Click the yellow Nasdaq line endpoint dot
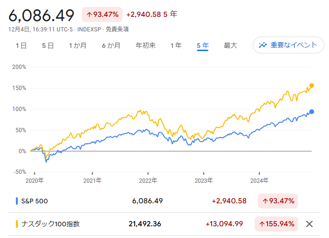This screenshot has width=329, height=238. [x=312, y=86]
